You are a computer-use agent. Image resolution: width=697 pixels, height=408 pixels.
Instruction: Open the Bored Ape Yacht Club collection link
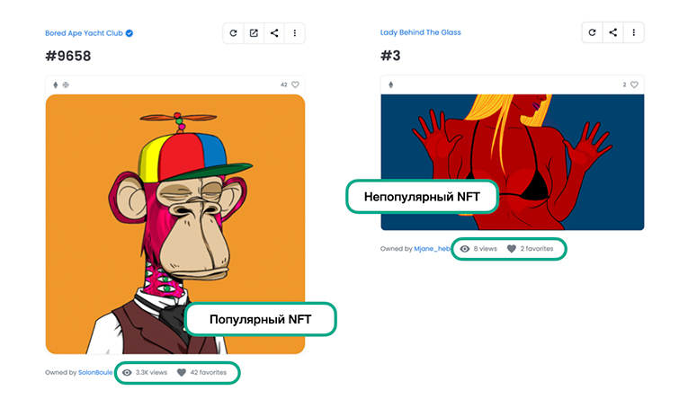point(84,33)
